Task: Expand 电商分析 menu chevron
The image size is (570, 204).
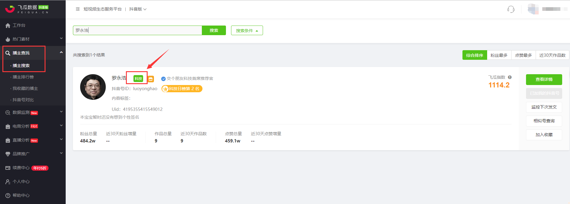Action: (x=61, y=126)
